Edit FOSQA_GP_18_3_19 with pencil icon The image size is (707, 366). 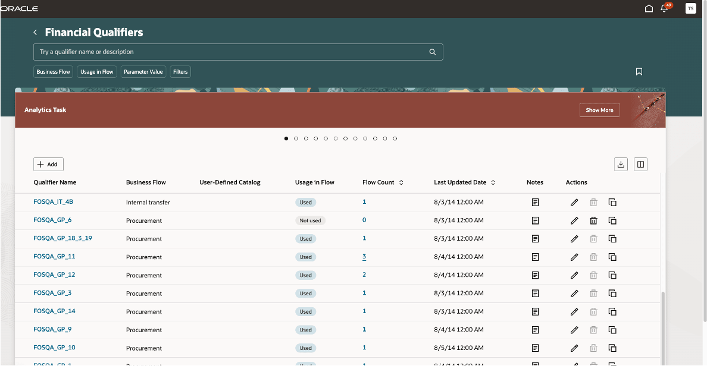point(574,239)
